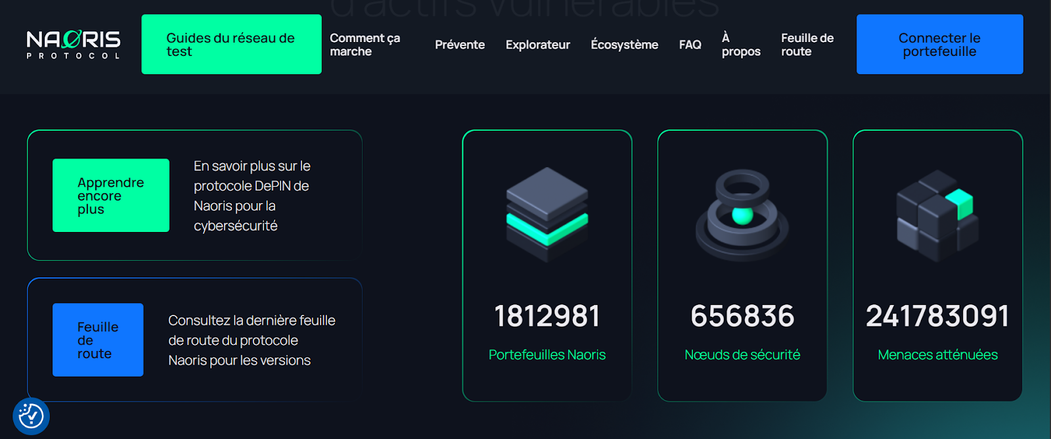Click the Nœuds de sécurité label

(742, 355)
